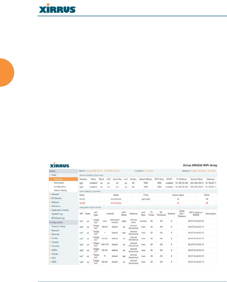Open the gig1 interface link
Screen dimensions: 227x282
coord(81,183)
